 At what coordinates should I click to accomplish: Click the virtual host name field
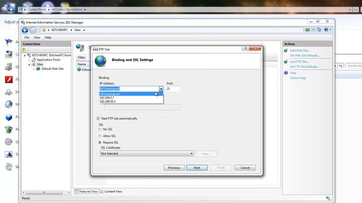[x=142, y=107]
